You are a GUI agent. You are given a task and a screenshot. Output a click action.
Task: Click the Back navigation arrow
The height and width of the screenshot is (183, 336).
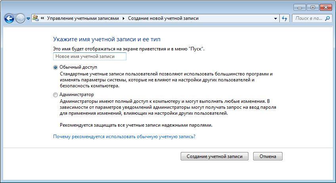point(9,18)
